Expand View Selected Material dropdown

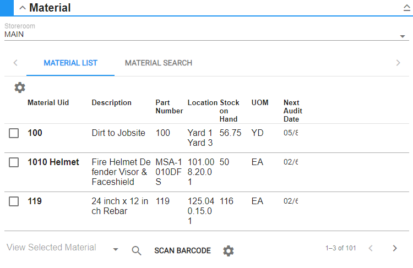pos(116,249)
